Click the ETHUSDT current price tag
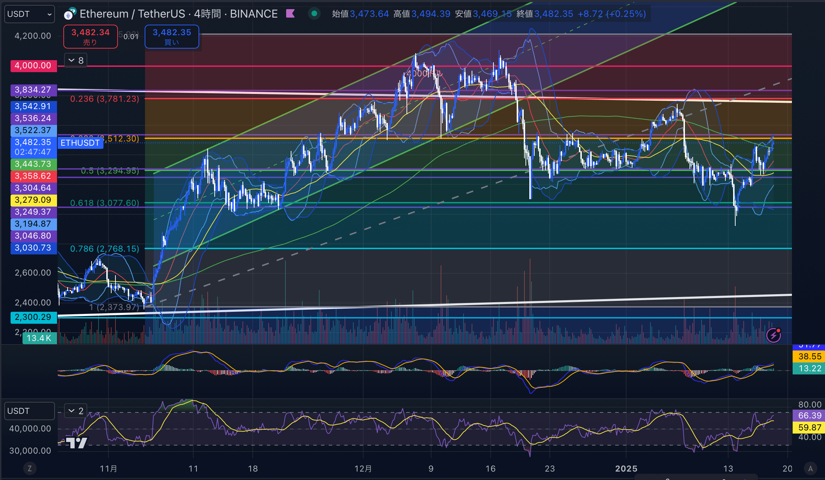Image resolution: width=825 pixels, height=480 pixels. pyautogui.click(x=80, y=143)
